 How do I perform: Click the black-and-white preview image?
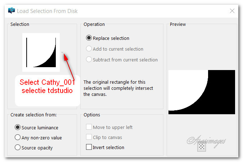click(x=202, y=92)
